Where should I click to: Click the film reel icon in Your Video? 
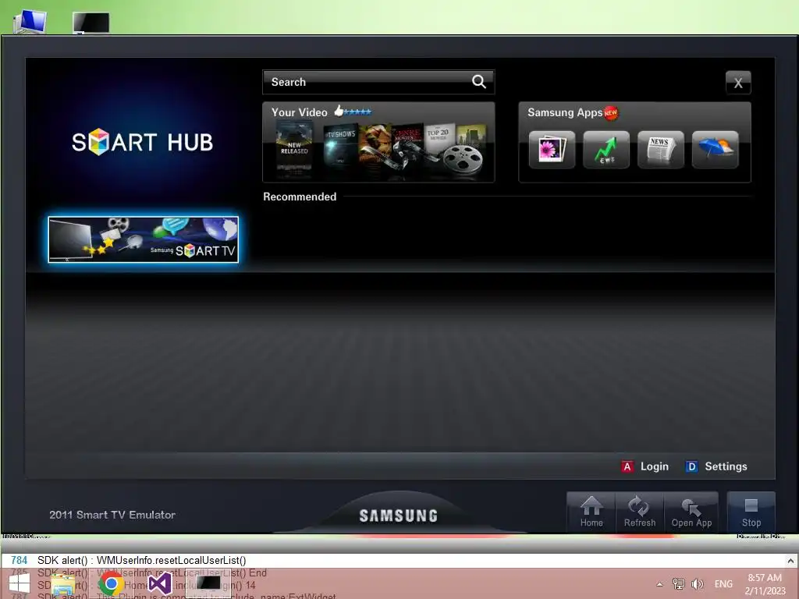(462, 159)
